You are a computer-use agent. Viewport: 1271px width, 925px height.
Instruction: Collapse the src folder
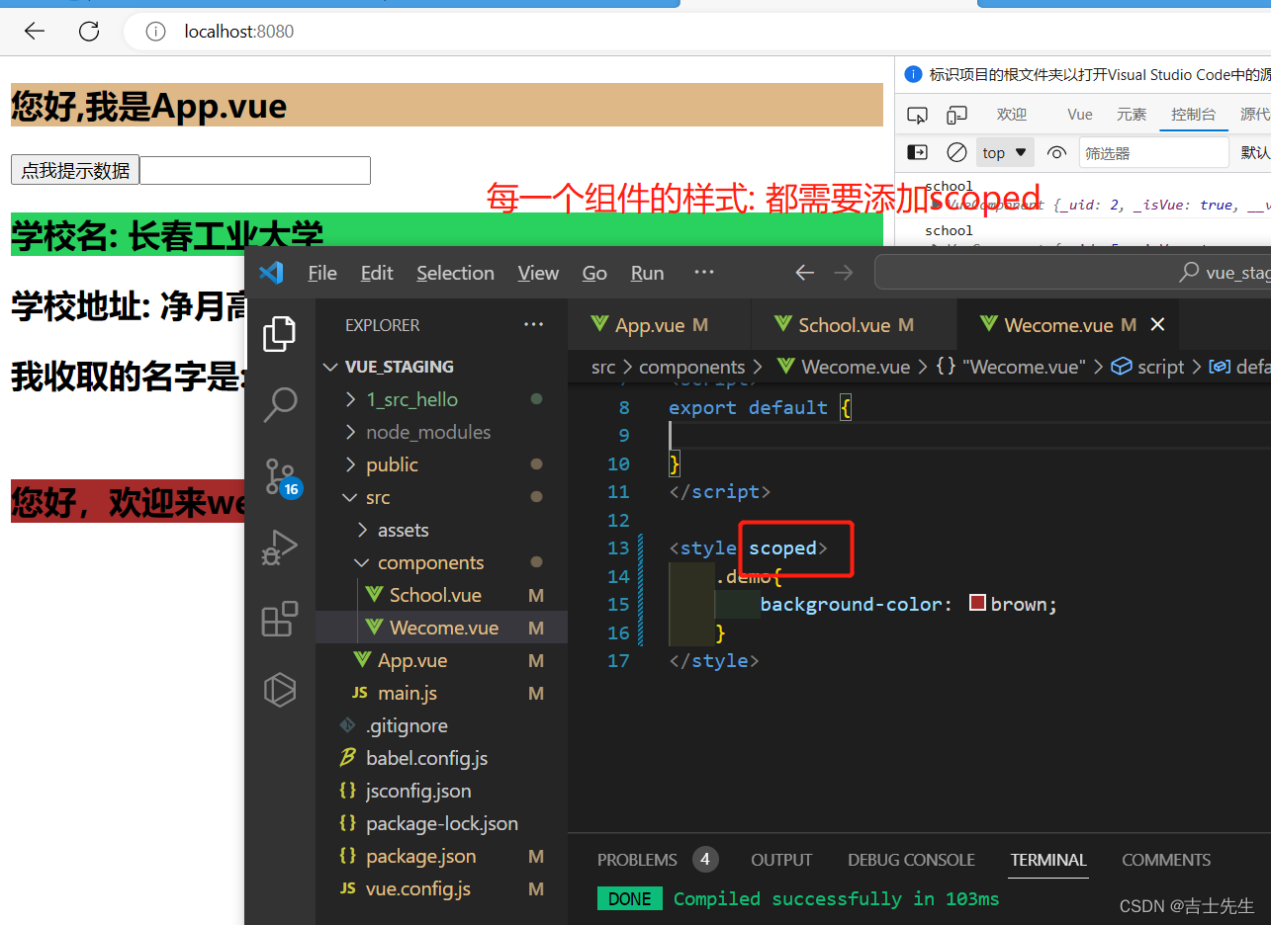coord(442,497)
